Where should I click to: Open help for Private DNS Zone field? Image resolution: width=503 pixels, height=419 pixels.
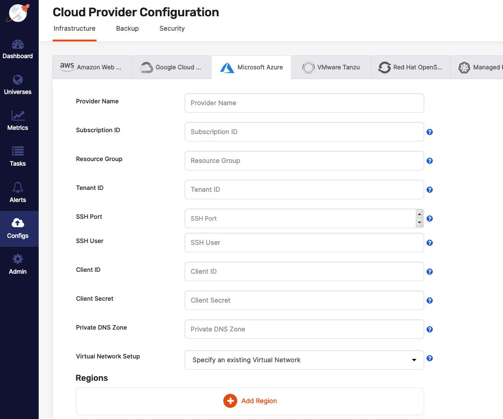[x=429, y=329]
